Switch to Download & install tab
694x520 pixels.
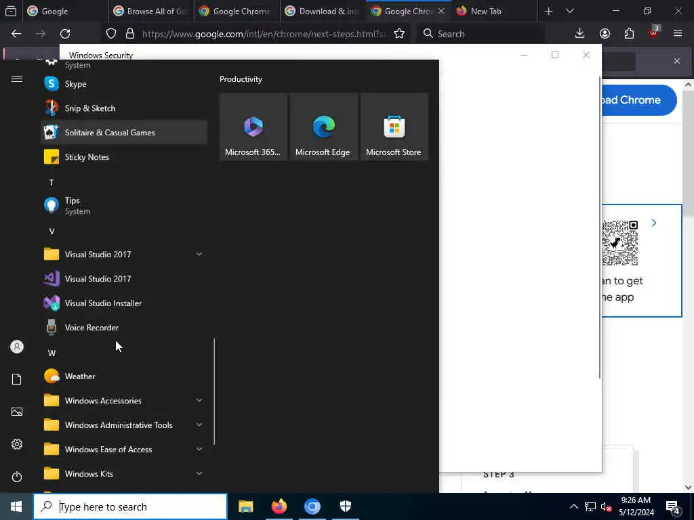(323, 11)
